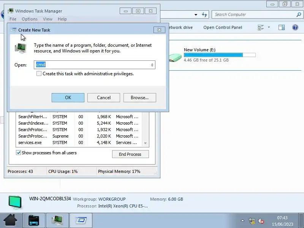Open the Task Manager Help menu
Viewport: 304px width, 228px height.
click(x=62, y=19)
